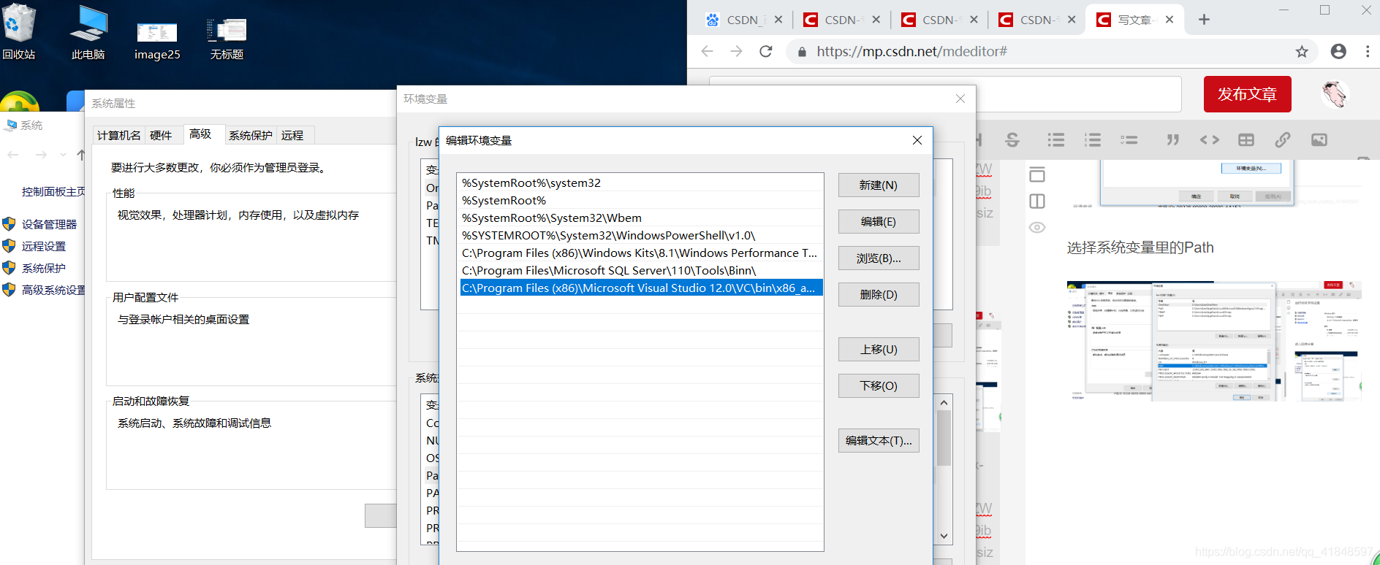
Task: Open the Chrome profile account icon
Action: click(1338, 51)
